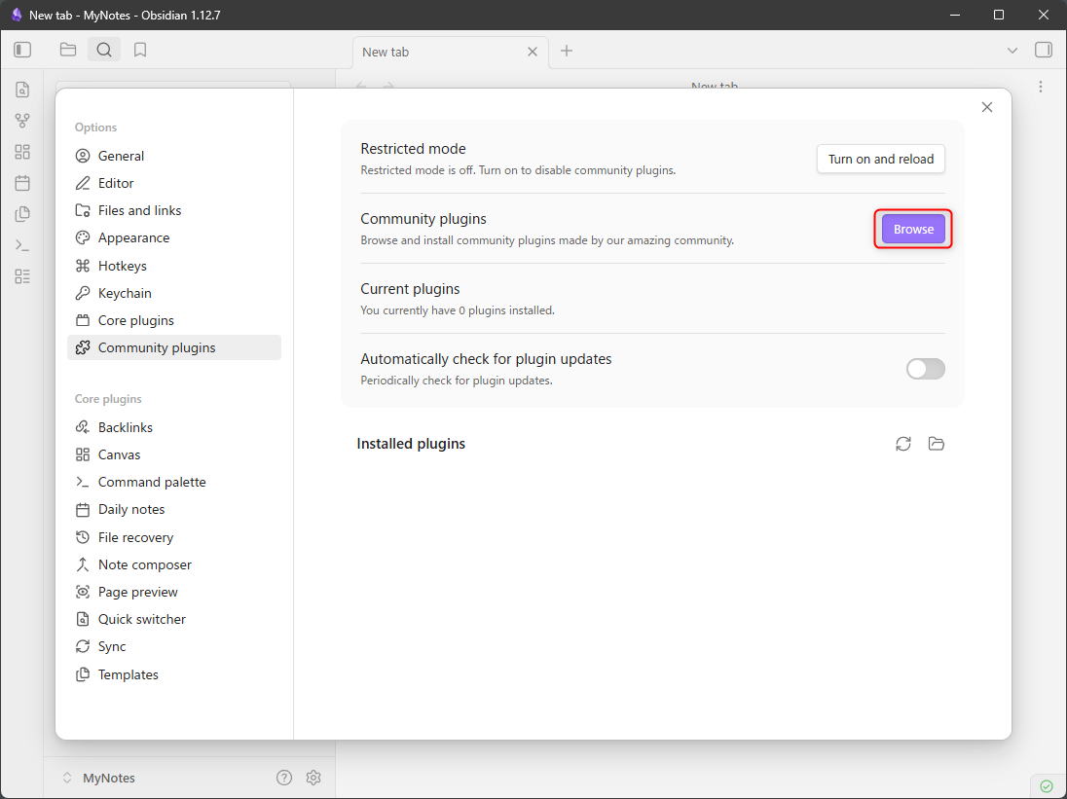This screenshot has width=1067, height=799.
Task: Expand the tab list dropdown chevron
Action: (1012, 51)
